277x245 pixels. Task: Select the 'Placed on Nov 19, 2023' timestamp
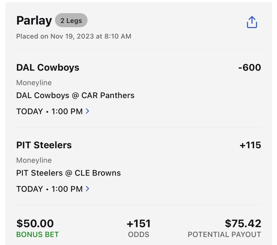click(x=74, y=36)
